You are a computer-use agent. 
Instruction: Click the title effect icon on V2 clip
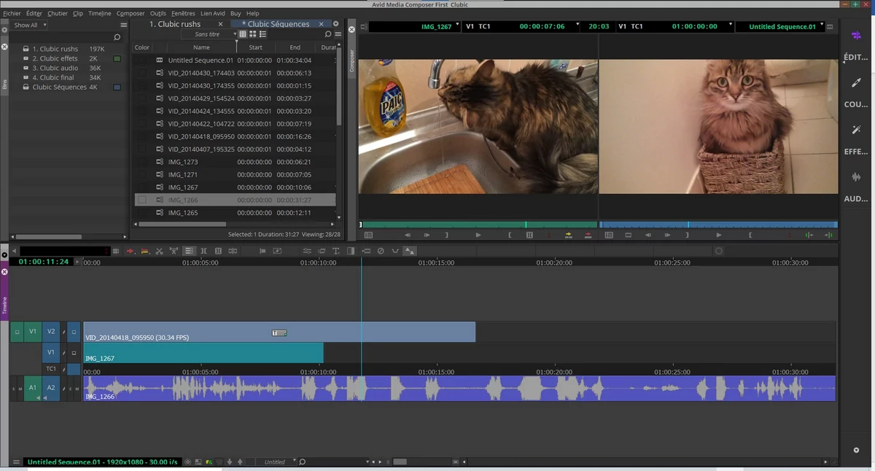pyautogui.click(x=279, y=332)
